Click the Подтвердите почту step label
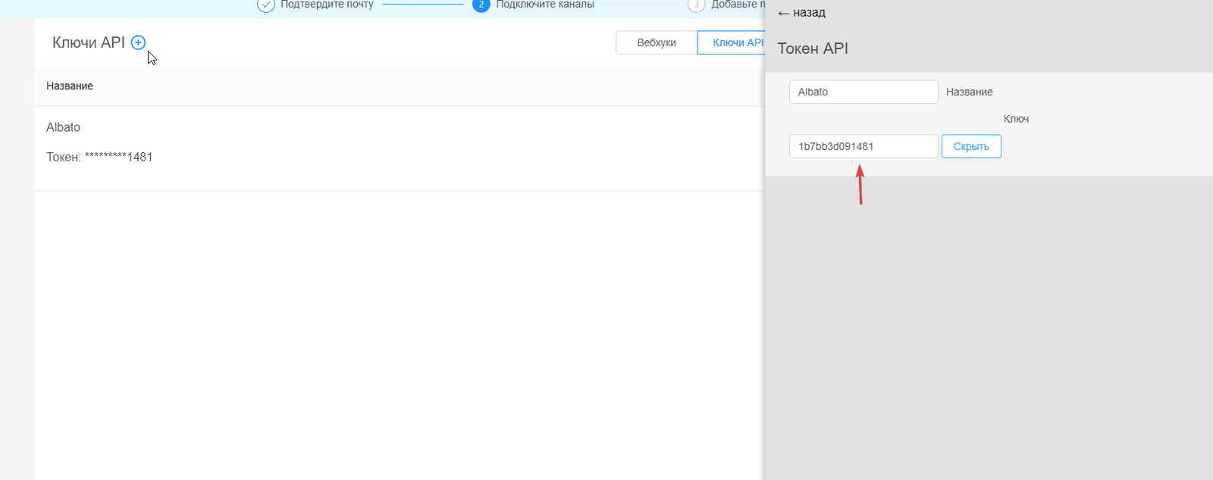This screenshot has height=480, width=1213. [327, 5]
